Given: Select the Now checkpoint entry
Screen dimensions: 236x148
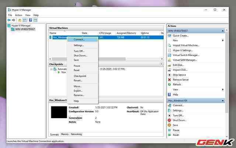Looking at the screenshot, I should [63, 72].
